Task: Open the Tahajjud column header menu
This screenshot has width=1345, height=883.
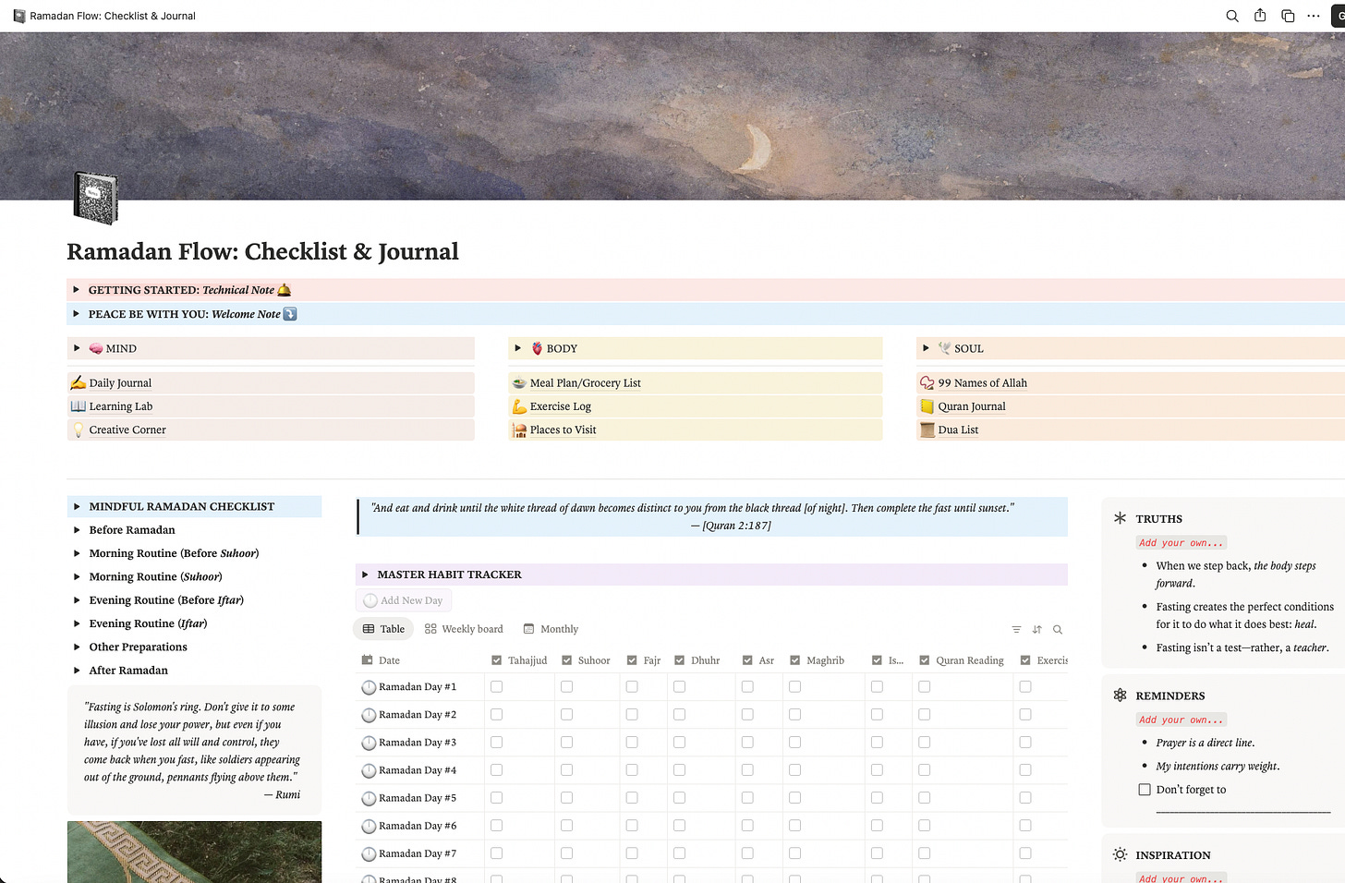Action: (519, 660)
